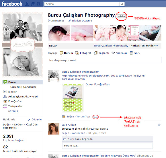Open bayram hediyesi photo thumbnail
Screen dimensions: 166x158
point(73,98)
